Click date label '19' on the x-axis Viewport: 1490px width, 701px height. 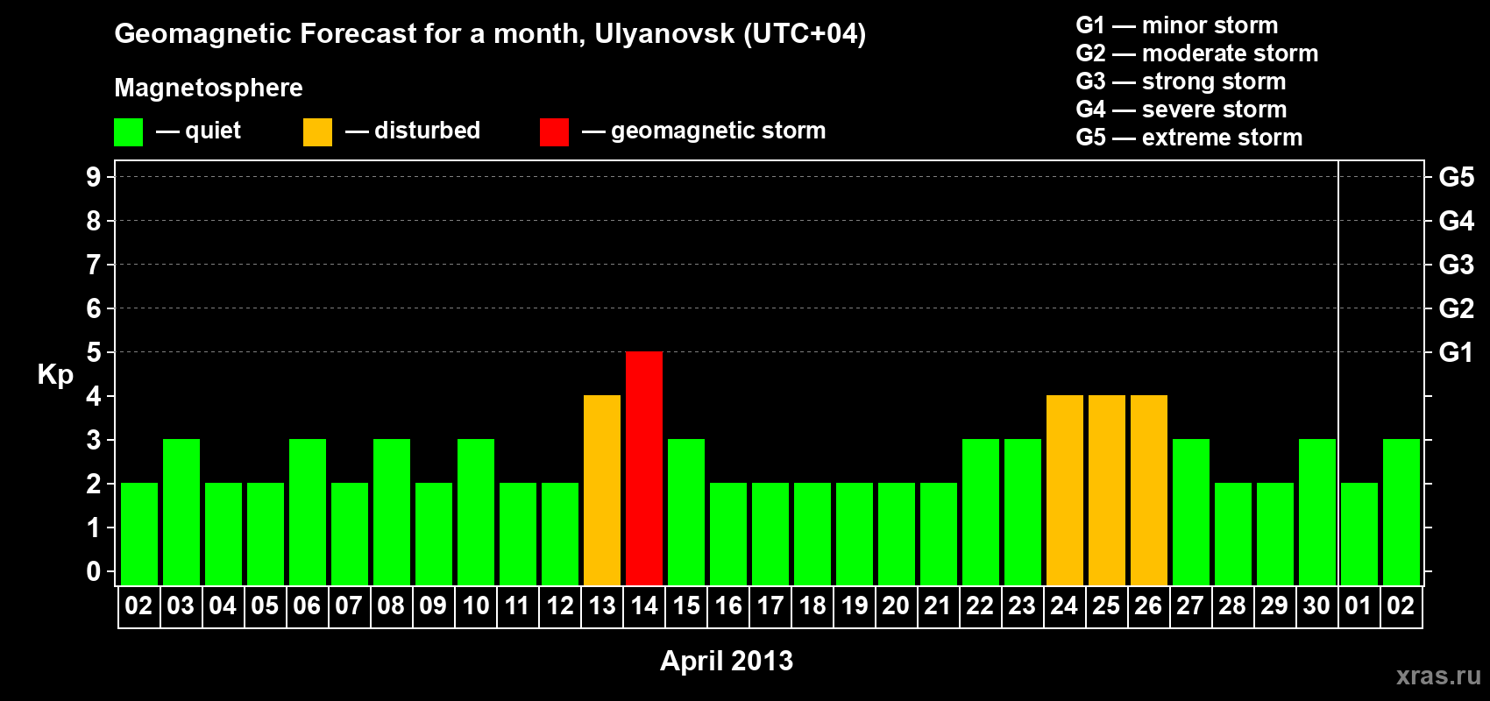coord(855,605)
